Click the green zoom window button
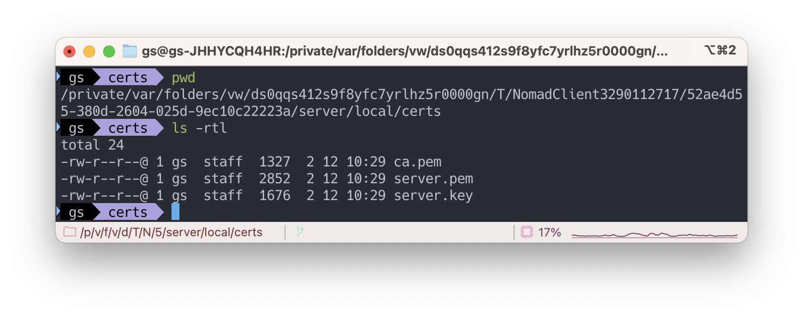The image size is (803, 316). pos(109,52)
